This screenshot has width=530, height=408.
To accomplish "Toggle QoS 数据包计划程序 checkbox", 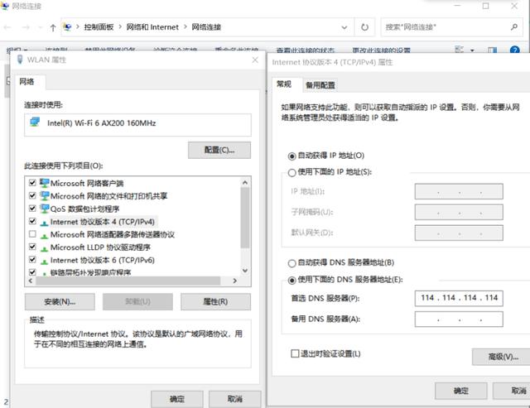I will [x=32, y=209].
